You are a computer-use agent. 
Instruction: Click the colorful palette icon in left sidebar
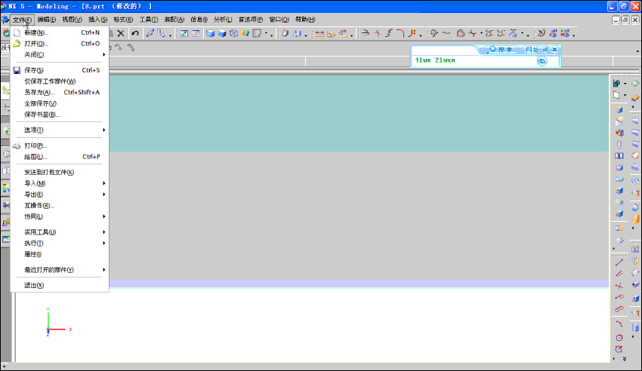6,189
